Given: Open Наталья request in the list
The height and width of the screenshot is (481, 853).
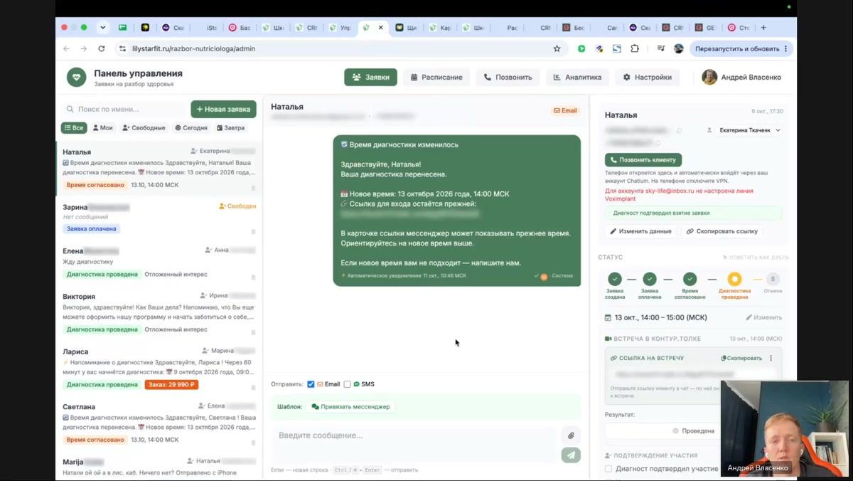Looking at the screenshot, I should 159,168.
